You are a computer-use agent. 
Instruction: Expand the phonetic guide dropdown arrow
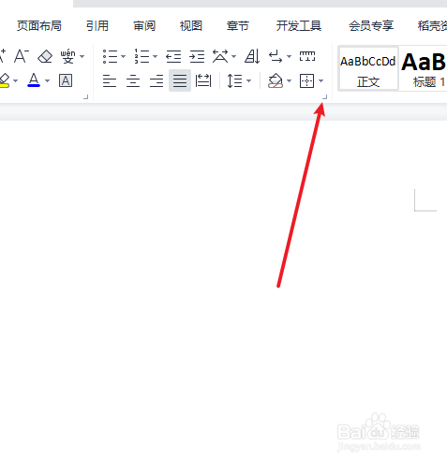(x=82, y=57)
